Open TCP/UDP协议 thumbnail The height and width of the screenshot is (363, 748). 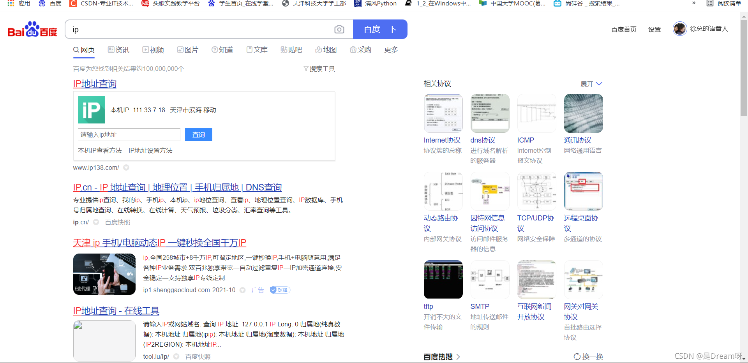point(537,191)
